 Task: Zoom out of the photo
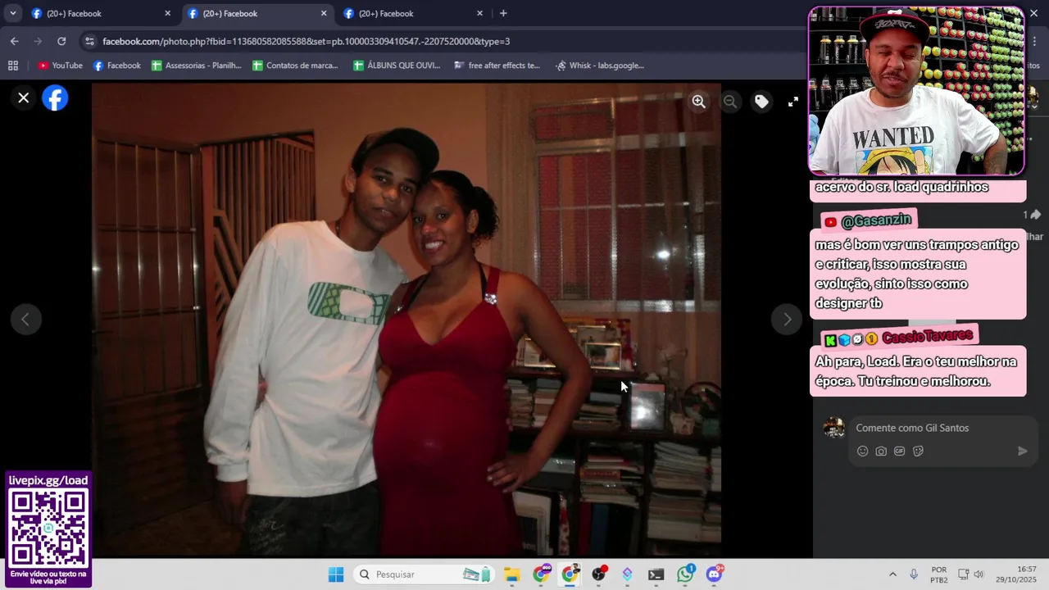tap(729, 102)
